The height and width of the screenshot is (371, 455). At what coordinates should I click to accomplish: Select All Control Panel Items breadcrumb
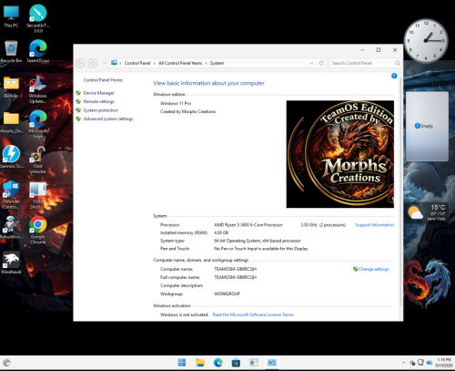click(180, 63)
